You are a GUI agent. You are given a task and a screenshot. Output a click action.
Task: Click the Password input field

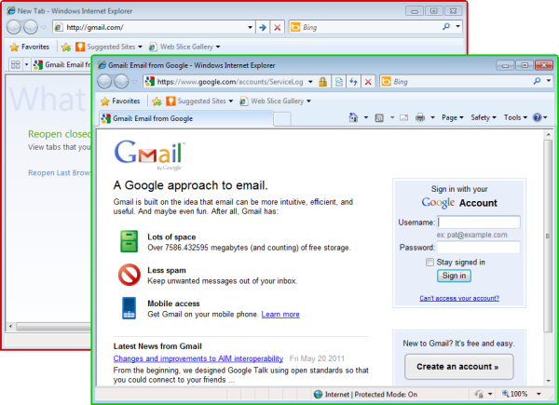coord(479,248)
